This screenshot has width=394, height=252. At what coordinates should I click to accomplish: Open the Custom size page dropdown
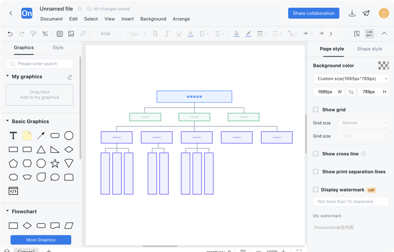pos(351,79)
